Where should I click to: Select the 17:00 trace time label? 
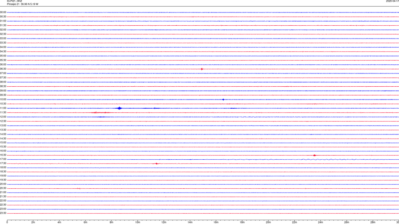pos(3,159)
